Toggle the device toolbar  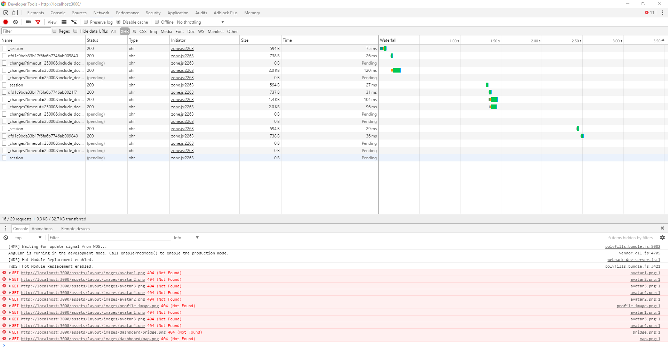point(15,12)
